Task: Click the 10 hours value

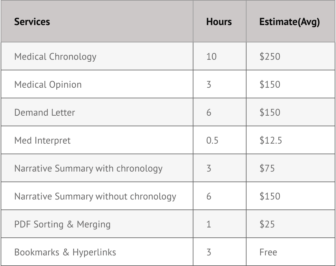Action: [x=211, y=57]
